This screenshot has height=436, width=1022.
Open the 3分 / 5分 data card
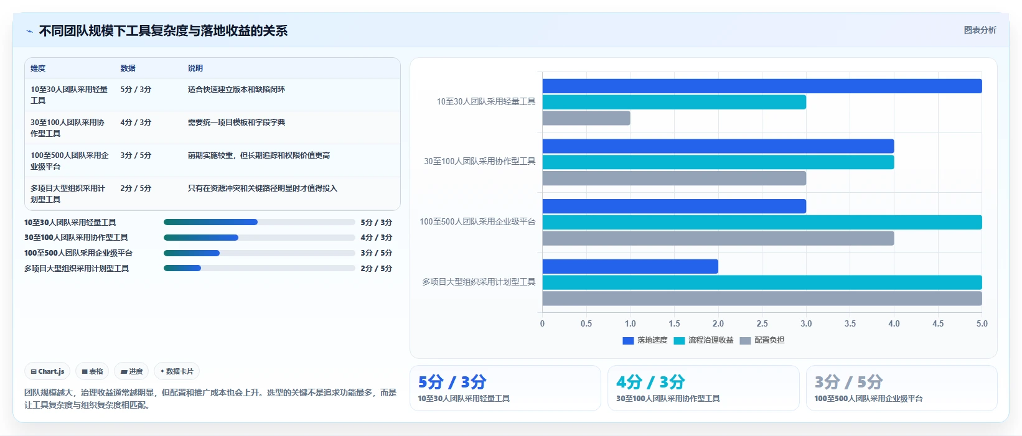(x=902, y=388)
